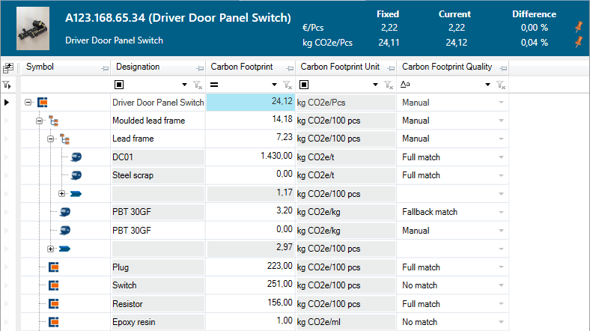Clear the Designation column filter icon
Viewport: 590px width, 331px height.
[197, 85]
